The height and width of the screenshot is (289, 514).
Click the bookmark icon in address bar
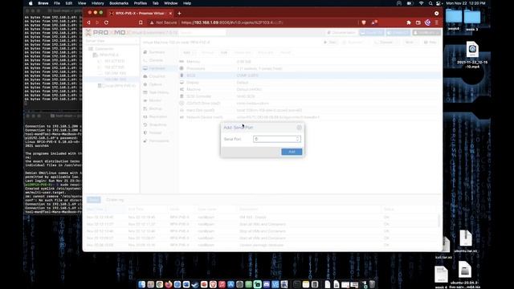click(141, 22)
